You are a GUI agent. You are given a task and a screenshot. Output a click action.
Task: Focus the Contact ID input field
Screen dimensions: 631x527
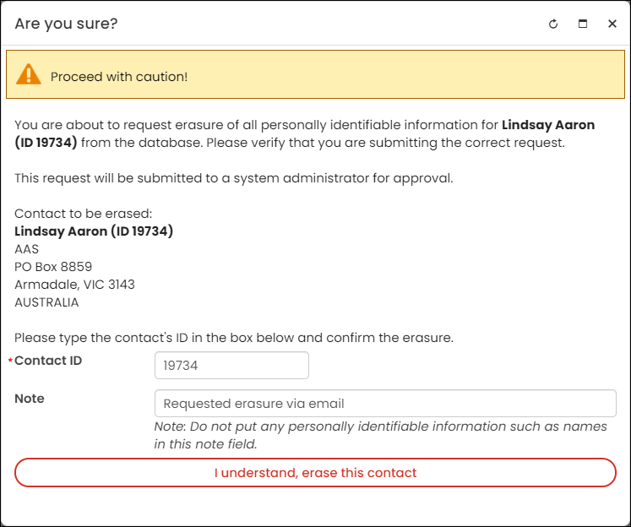(x=231, y=366)
